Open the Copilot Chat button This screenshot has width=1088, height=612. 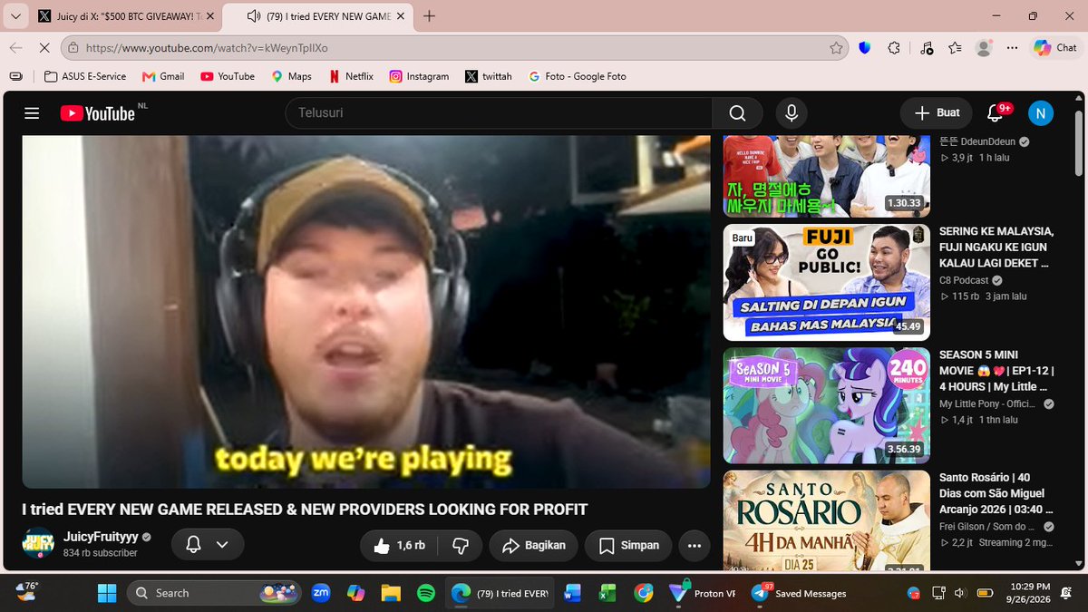tap(1054, 48)
